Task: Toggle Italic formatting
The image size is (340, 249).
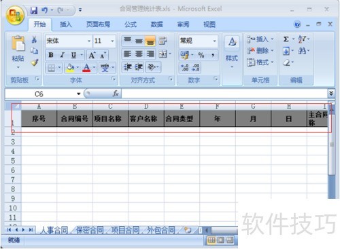Action: (x=63, y=55)
